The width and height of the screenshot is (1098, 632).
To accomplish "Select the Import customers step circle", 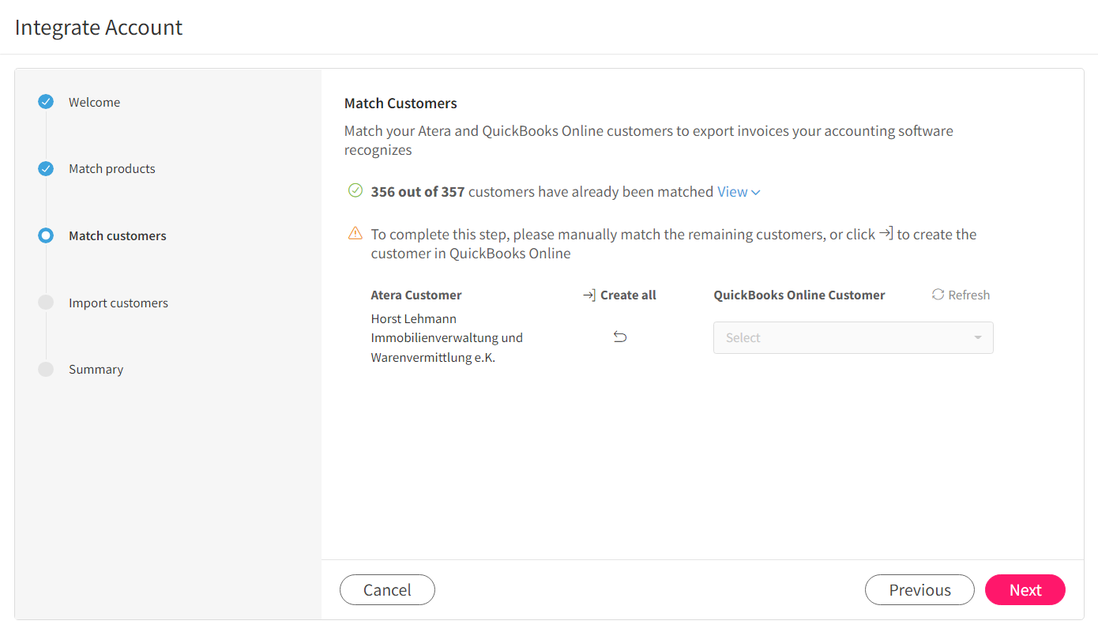I will (x=46, y=303).
